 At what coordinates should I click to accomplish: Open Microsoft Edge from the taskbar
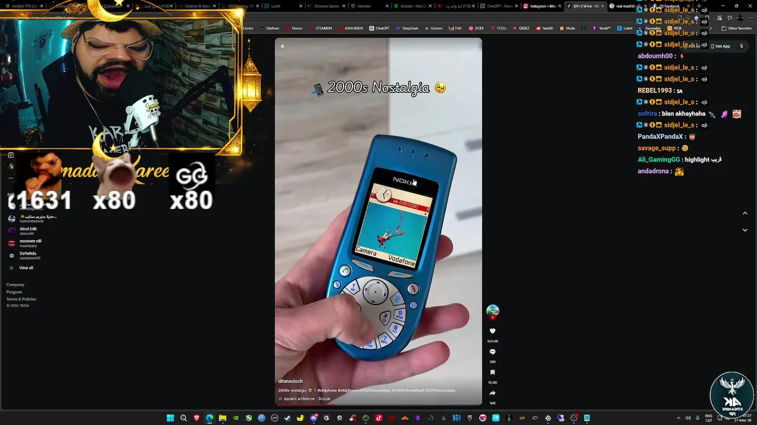coord(209,418)
